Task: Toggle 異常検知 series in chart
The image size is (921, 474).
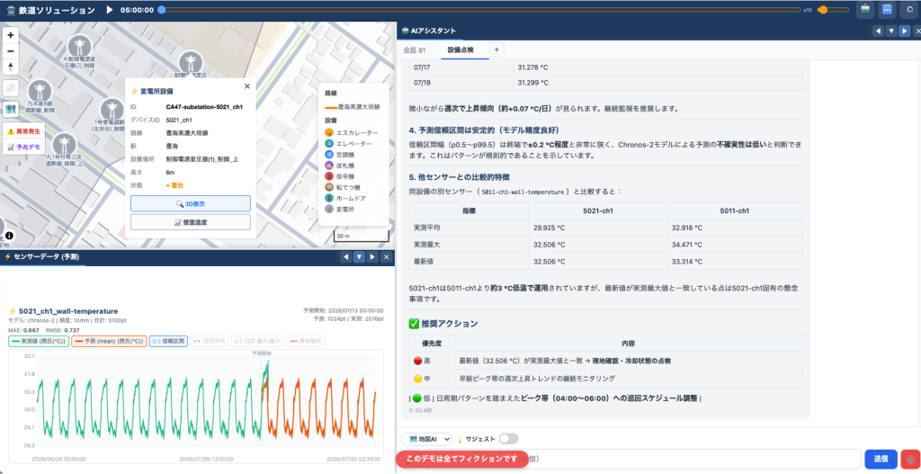Action: (x=306, y=341)
